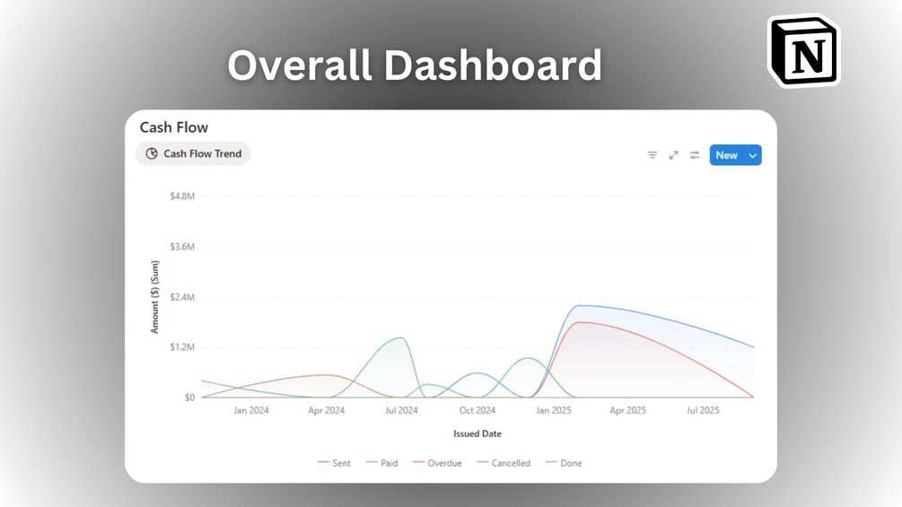
Task: Click the $3.6M y-axis value
Action: pos(182,247)
